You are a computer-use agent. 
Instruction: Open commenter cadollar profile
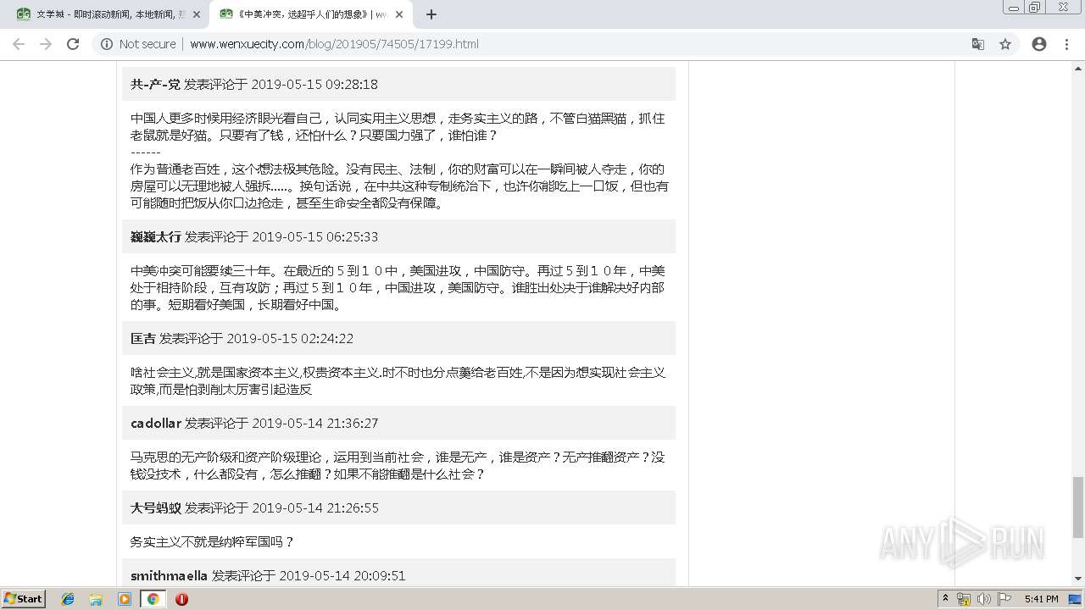coord(156,423)
